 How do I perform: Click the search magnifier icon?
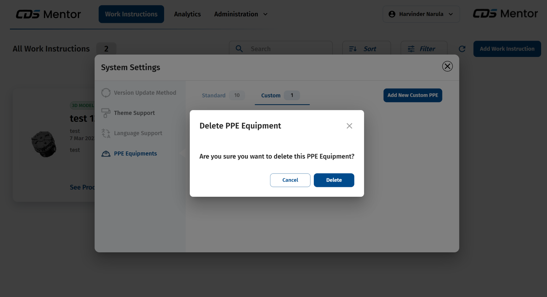(239, 49)
